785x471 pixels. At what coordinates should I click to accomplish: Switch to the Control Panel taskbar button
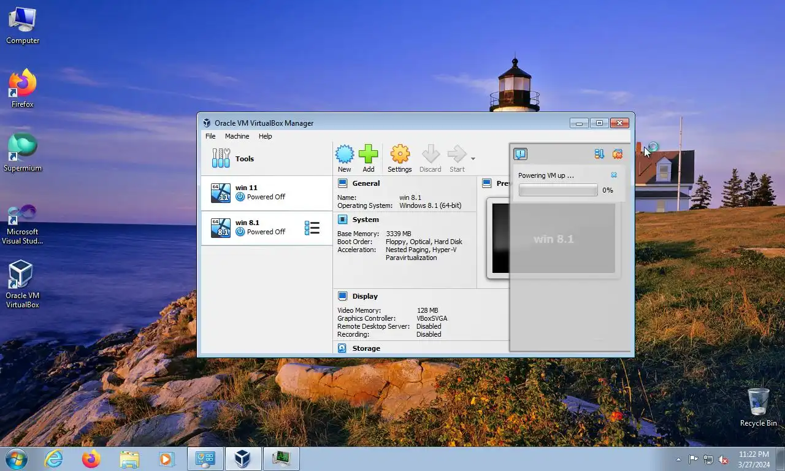point(205,459)
